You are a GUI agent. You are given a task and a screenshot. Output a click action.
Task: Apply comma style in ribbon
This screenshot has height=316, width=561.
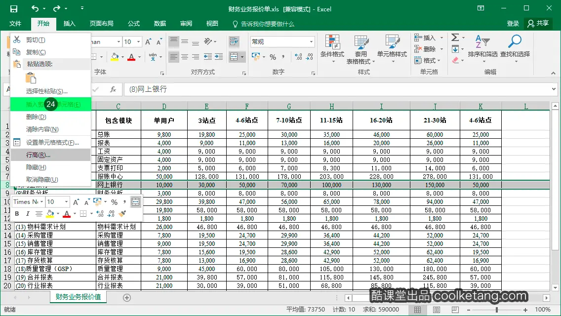coord(283,57)
